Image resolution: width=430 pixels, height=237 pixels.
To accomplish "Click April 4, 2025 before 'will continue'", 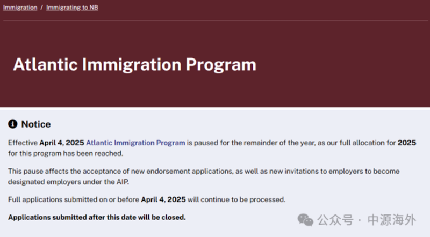I will [163, 199].
